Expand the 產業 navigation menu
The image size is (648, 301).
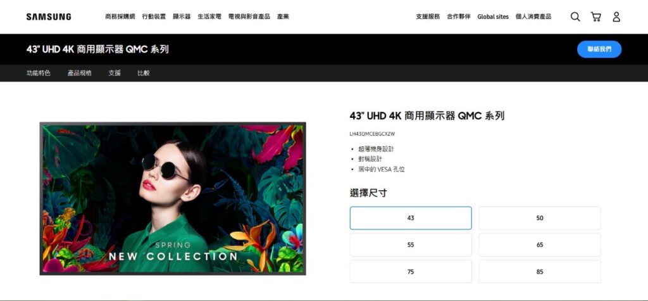tap(283, 16)
